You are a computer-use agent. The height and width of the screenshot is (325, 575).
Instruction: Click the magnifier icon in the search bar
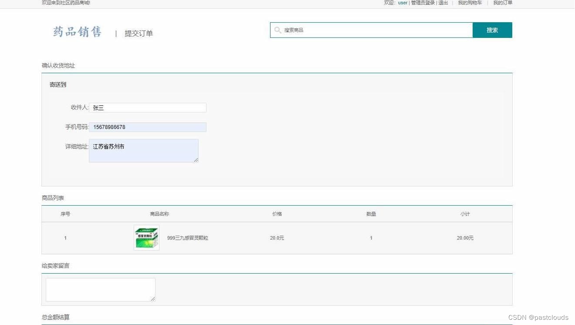tap(278, 30)
